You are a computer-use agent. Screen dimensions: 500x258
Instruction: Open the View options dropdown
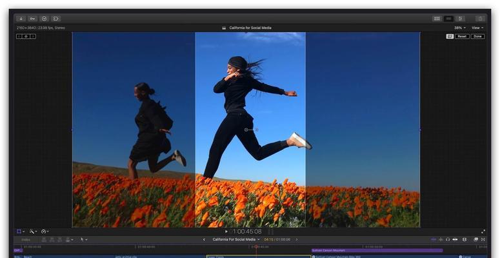click(477, 28)
